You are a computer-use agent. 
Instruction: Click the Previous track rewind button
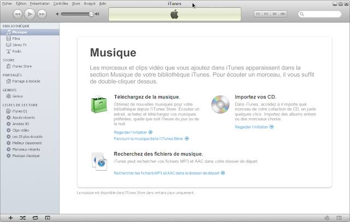pos(17,14)
